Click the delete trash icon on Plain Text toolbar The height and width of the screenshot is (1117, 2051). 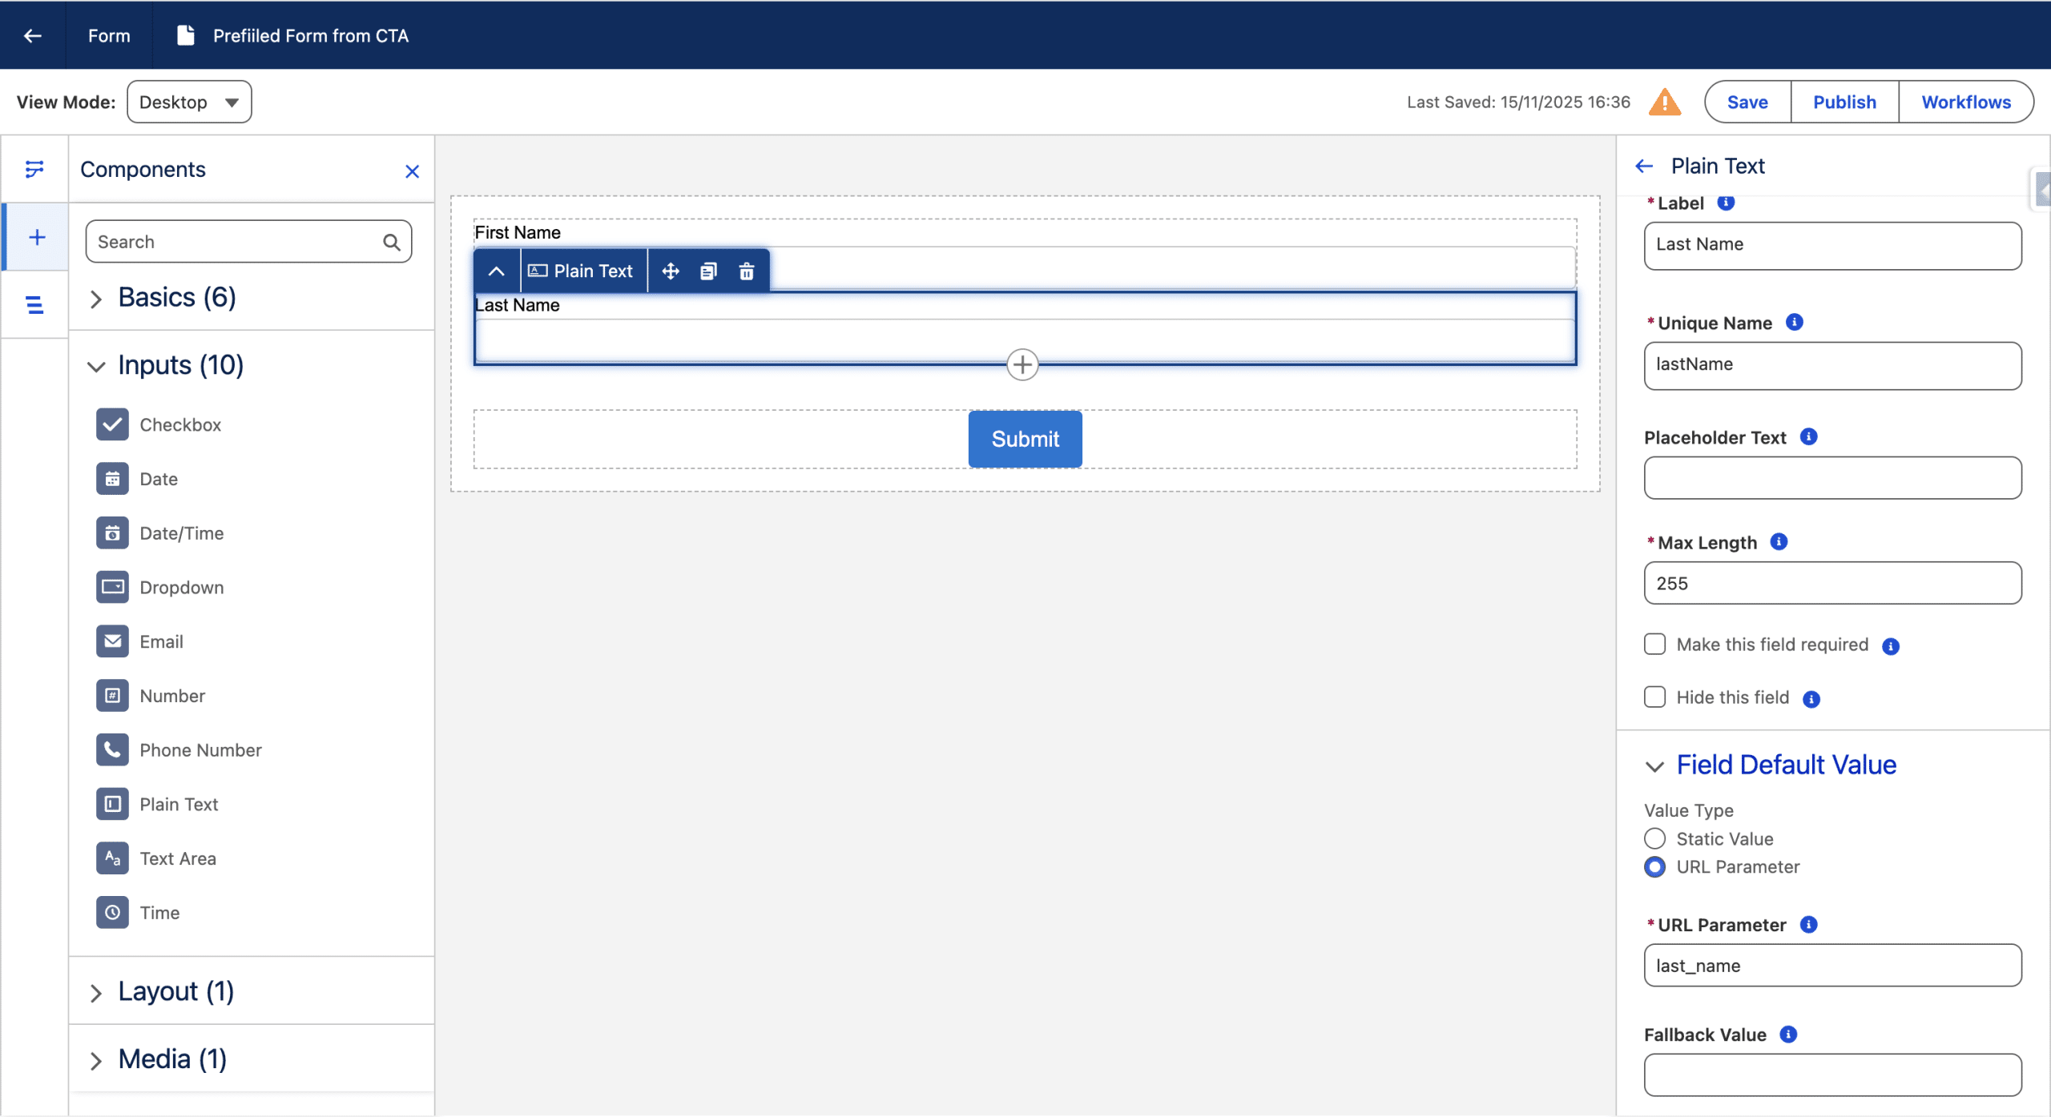(x=746, y=271)
